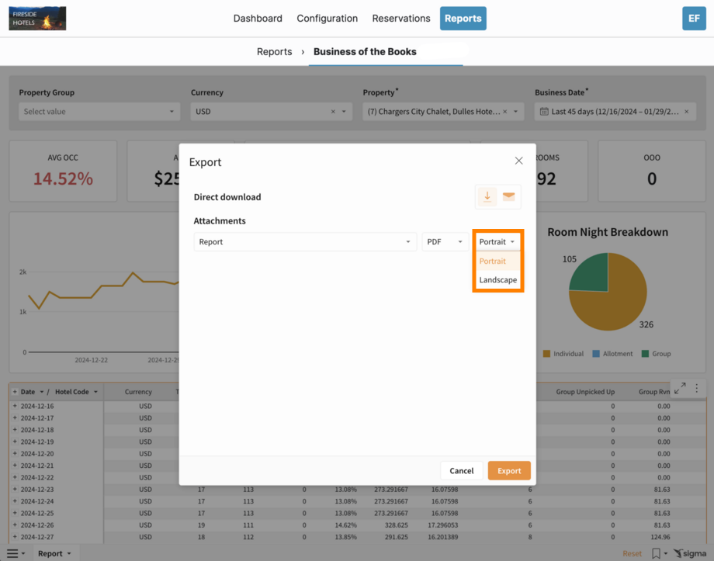Open the hamburger menu at bottom left
714x561 pixels.
12,553
